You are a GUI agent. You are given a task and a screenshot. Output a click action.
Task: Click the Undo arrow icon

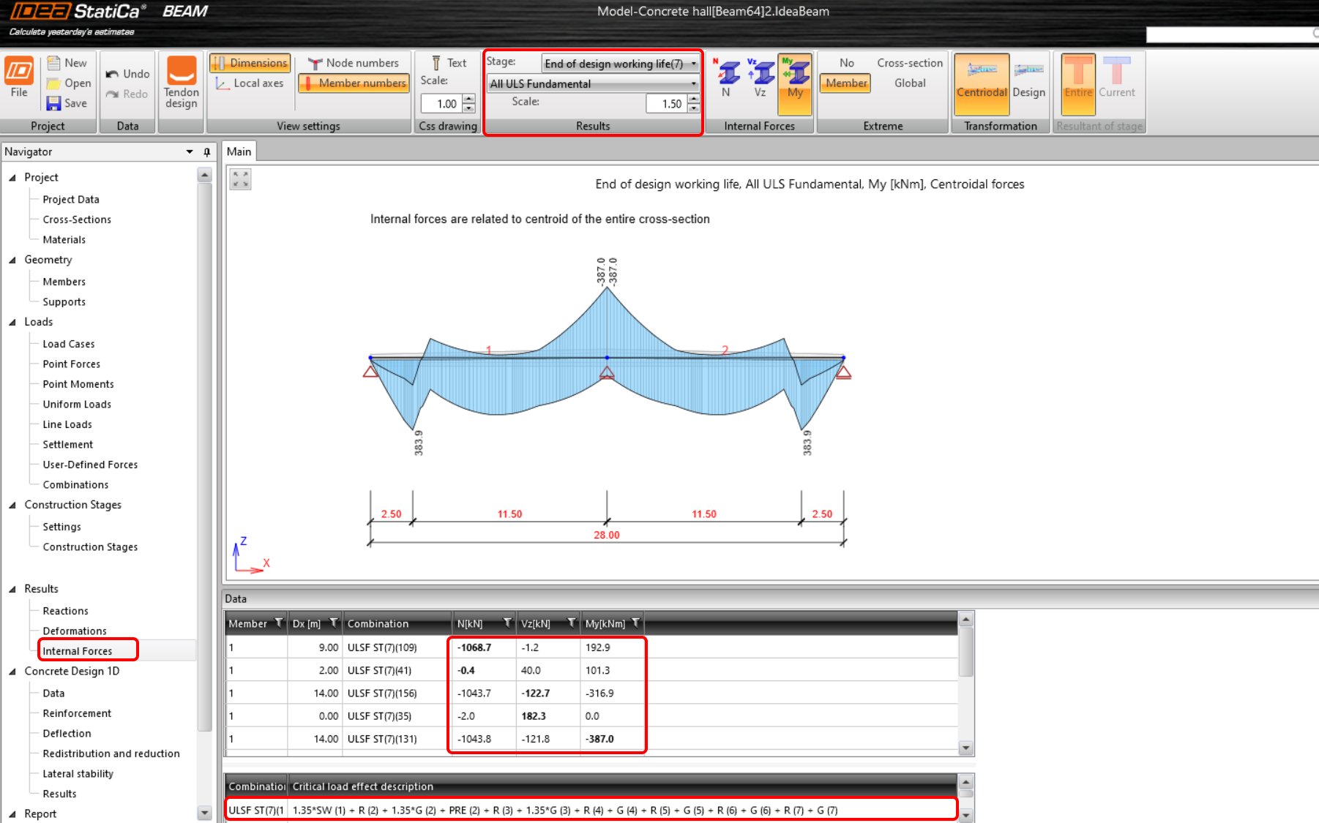click(x=112, y=74)
